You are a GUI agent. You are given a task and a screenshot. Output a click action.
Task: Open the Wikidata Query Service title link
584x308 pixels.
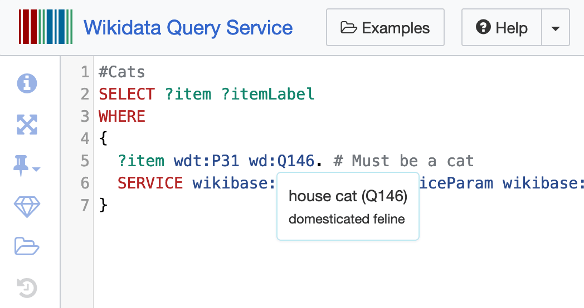coord(188,28)
